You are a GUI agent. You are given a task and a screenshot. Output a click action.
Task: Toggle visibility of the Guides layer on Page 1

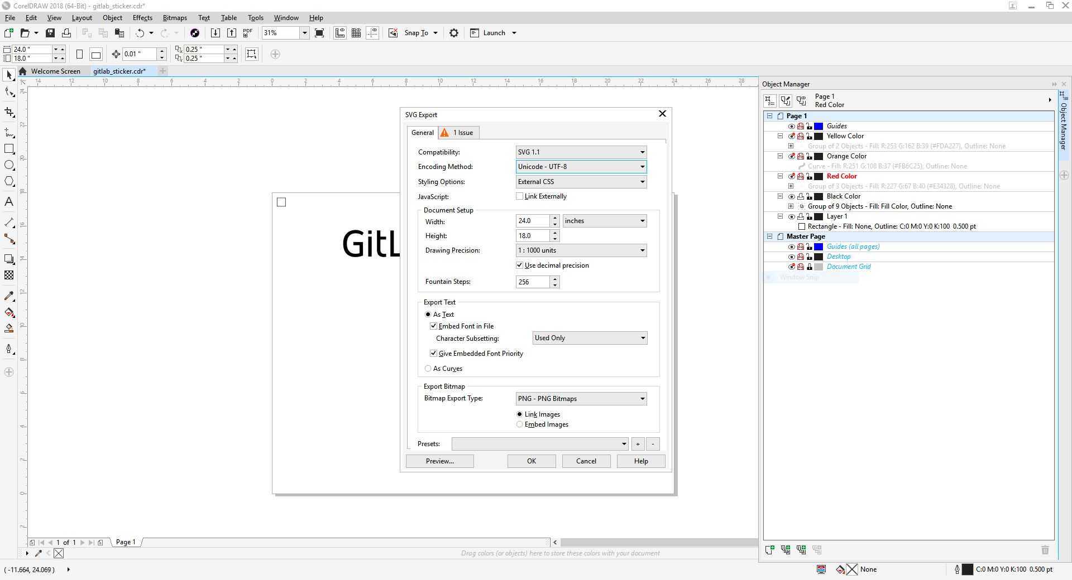tap(792, 126)
